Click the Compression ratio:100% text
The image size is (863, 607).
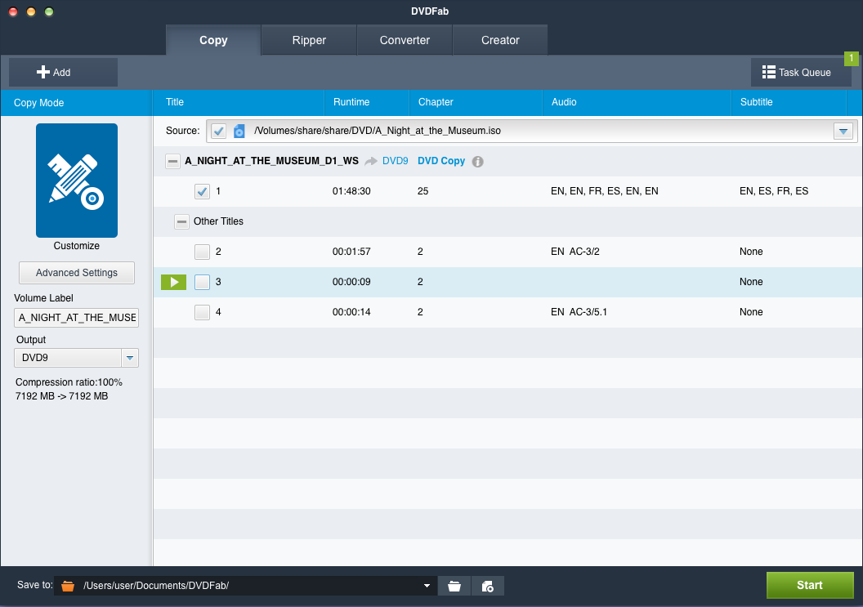[69, 382]
